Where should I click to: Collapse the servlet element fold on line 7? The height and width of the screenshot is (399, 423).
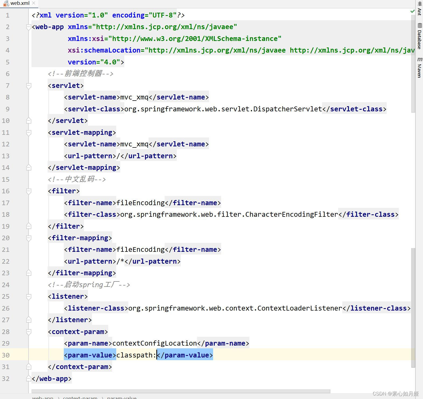click(29, 86)
